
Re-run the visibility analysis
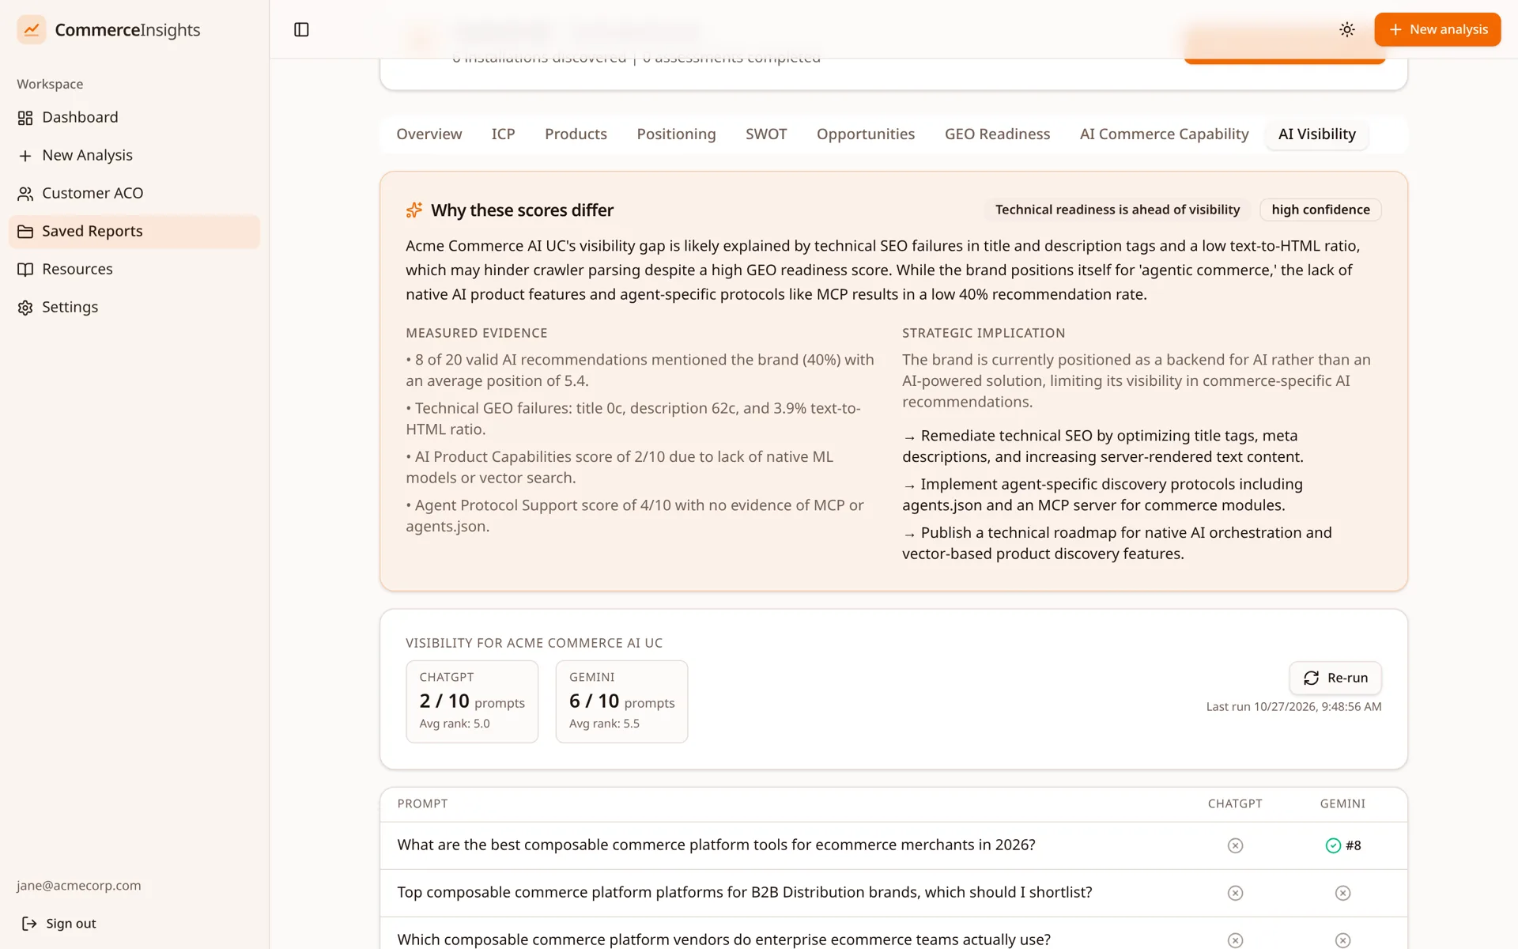1335,678
